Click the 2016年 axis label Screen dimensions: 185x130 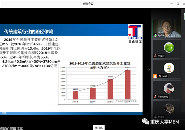[75, 102]
